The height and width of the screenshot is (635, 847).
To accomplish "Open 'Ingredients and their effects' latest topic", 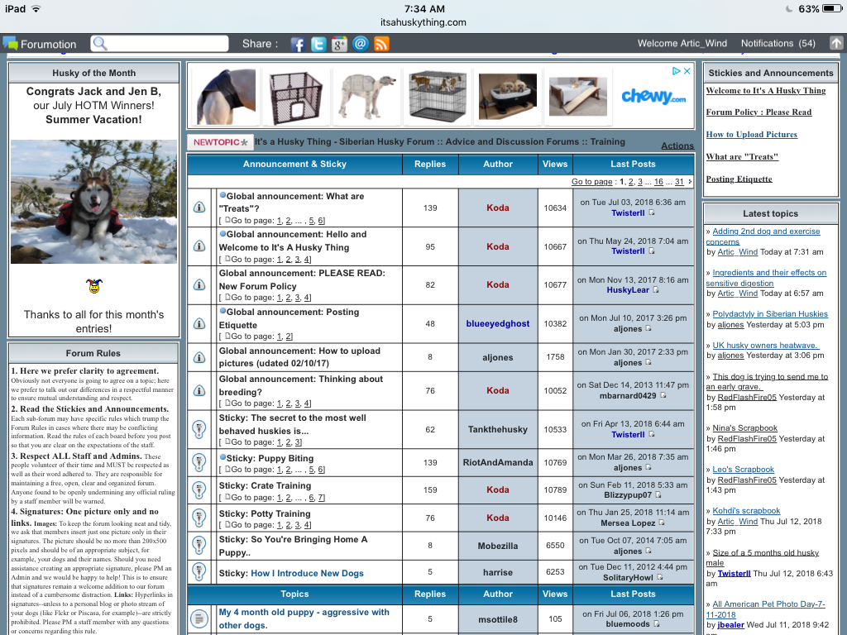I will click(766, 278).
